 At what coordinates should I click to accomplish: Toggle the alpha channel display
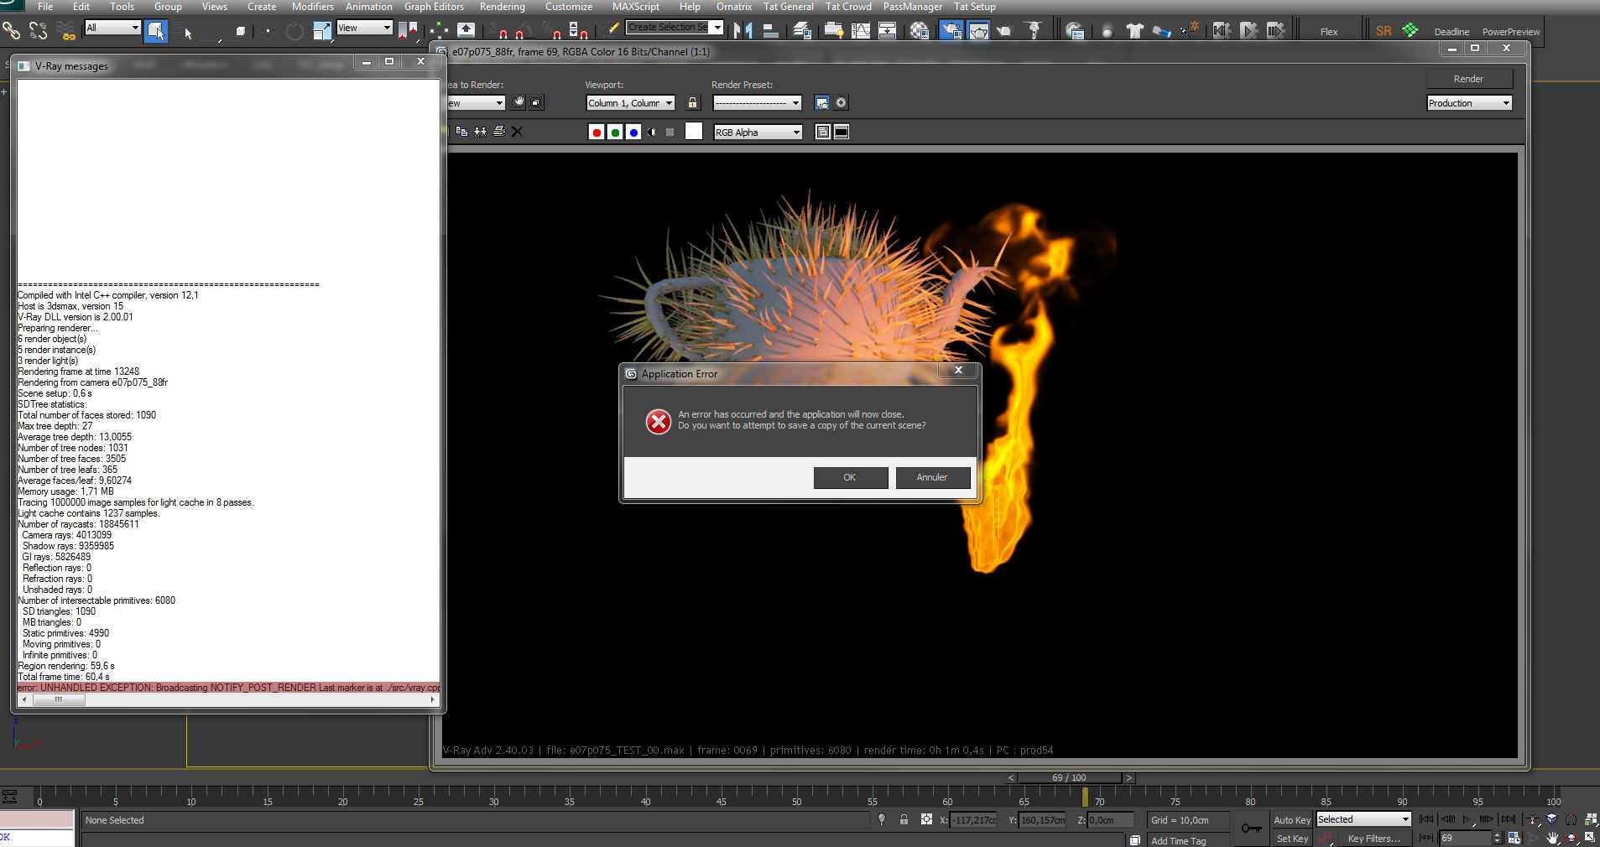[652, 132]
